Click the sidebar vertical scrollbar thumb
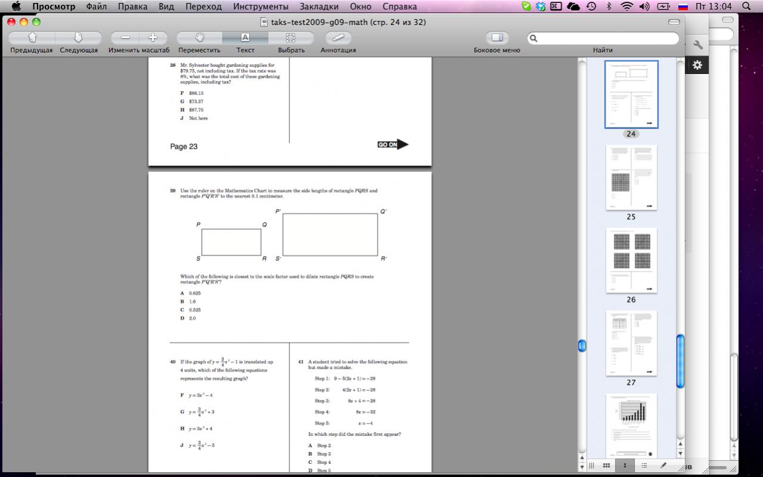This screenshot has width=763, height=477. [x=680, y=361]
